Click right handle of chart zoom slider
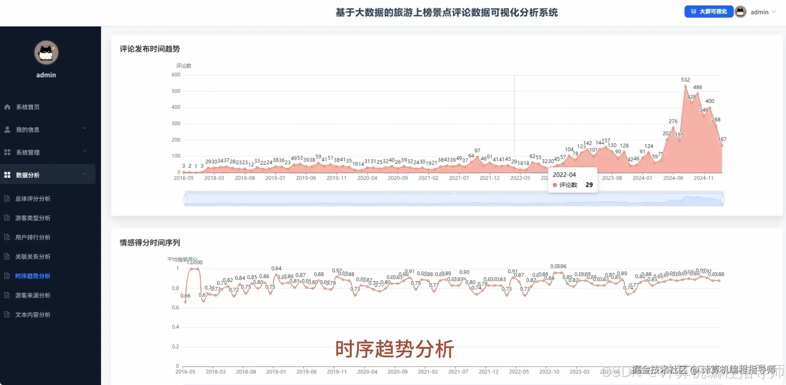 [x=723, y=200]
